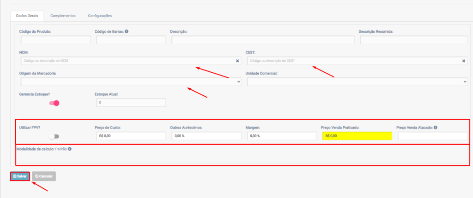
Task: Click the Margem percentage field
Action: point(281,136)
